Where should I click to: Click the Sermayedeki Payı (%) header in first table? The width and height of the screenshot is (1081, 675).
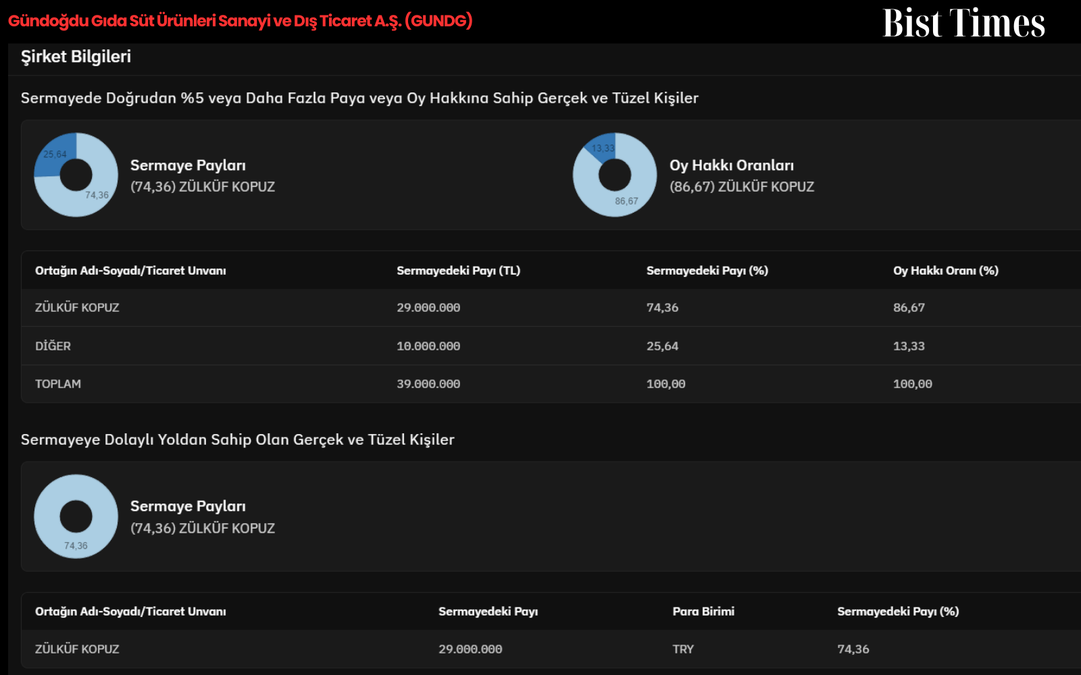[x=707, y=271]
